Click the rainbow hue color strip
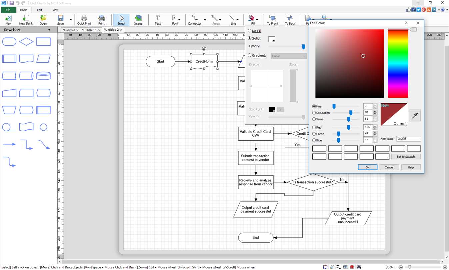This screenshot has height=270, width=449. click(398, 64)
